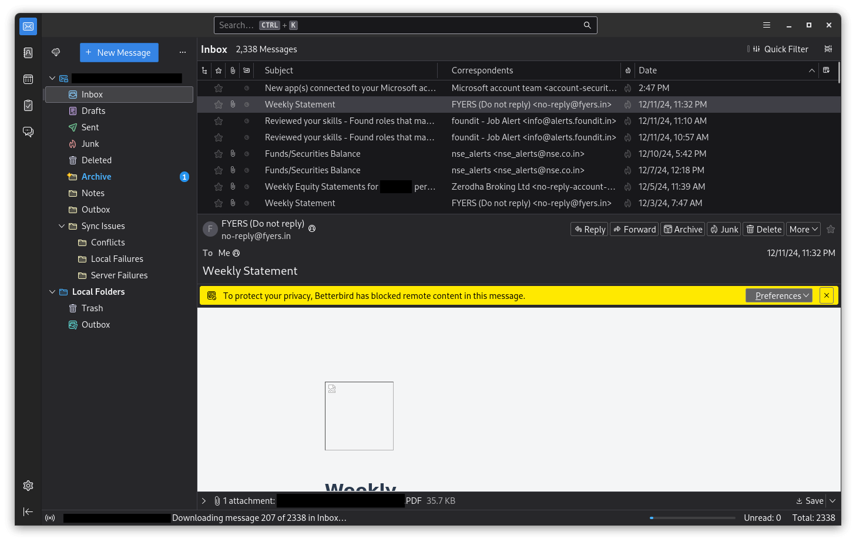Collapse the Sync Issues folder
856x542 pixels.
point(61,225)
